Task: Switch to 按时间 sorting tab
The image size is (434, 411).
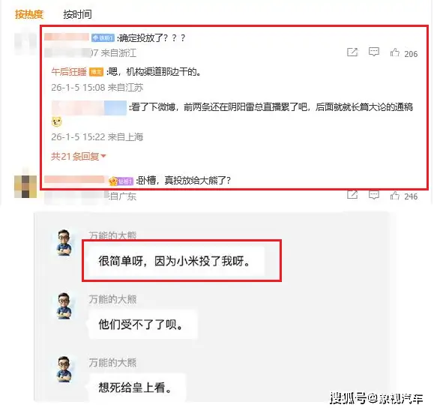Action: pyautogui.click(x=77, y=14)
